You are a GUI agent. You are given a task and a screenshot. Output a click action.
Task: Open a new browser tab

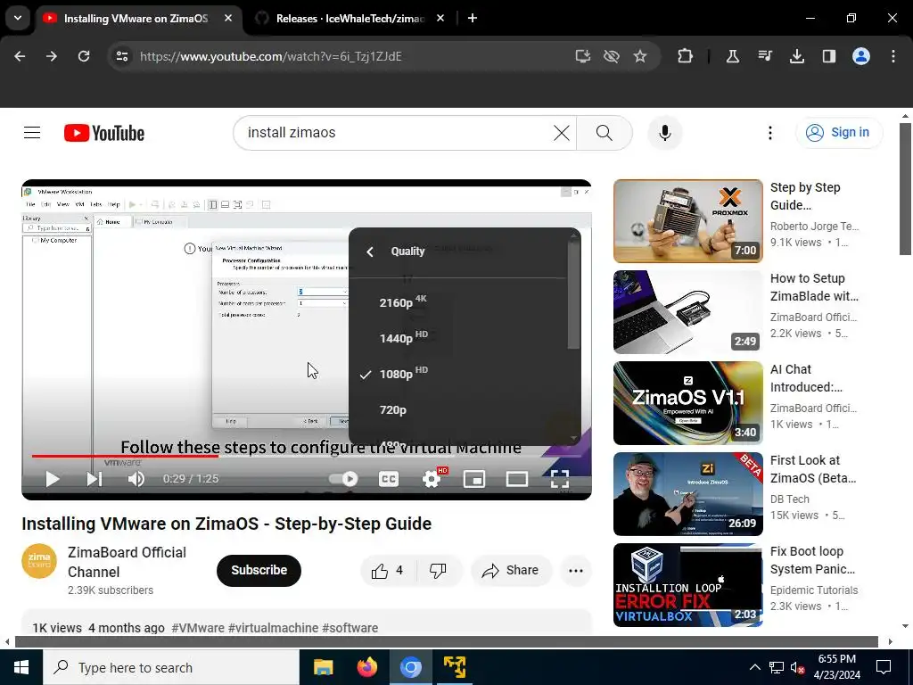click(x=473, y=19)
